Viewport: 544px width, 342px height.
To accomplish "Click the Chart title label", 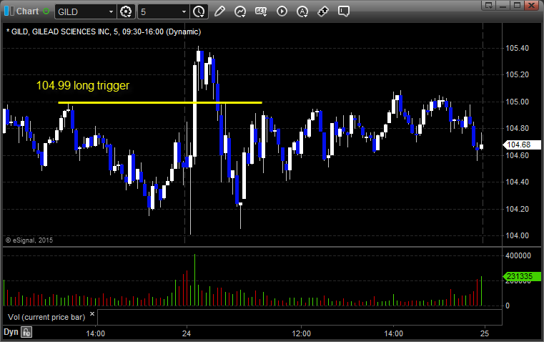I will click(27, 11).
